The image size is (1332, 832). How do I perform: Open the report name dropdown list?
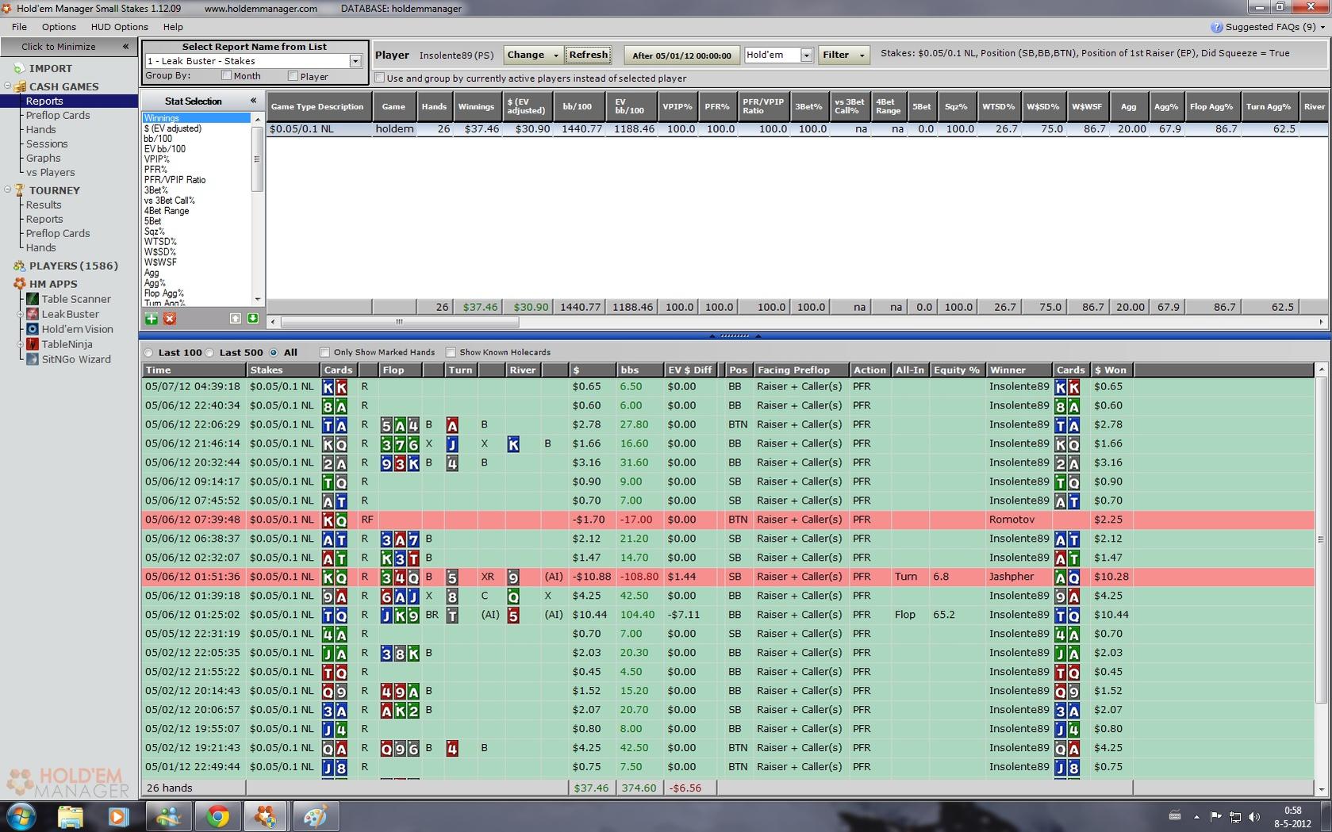355,61
